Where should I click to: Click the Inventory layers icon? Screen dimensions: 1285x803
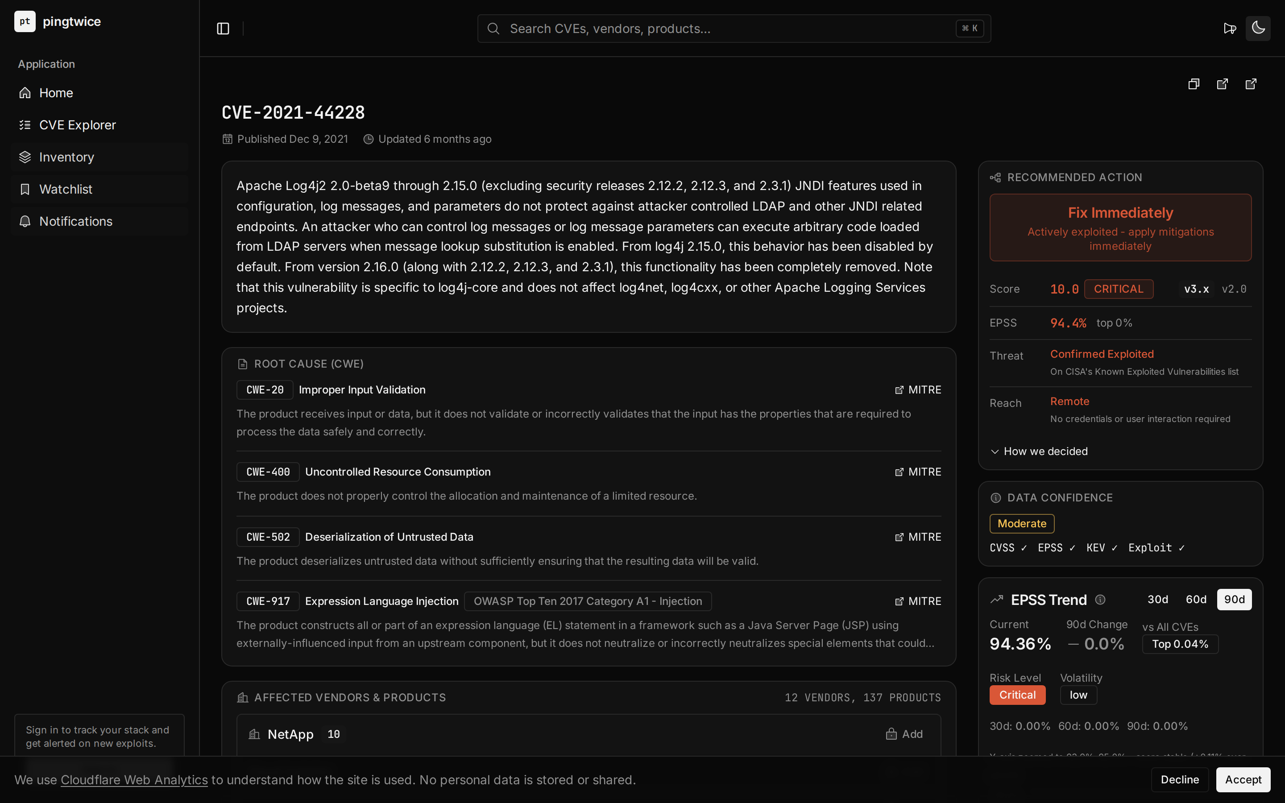tap(25, 157)
